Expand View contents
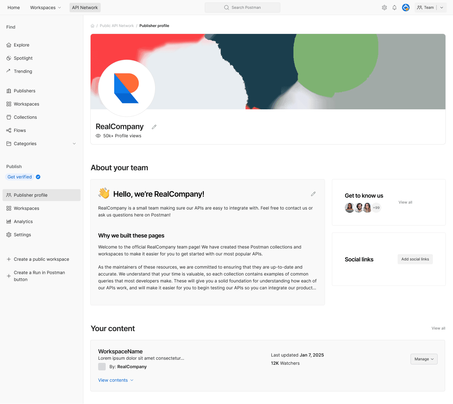 116,380
